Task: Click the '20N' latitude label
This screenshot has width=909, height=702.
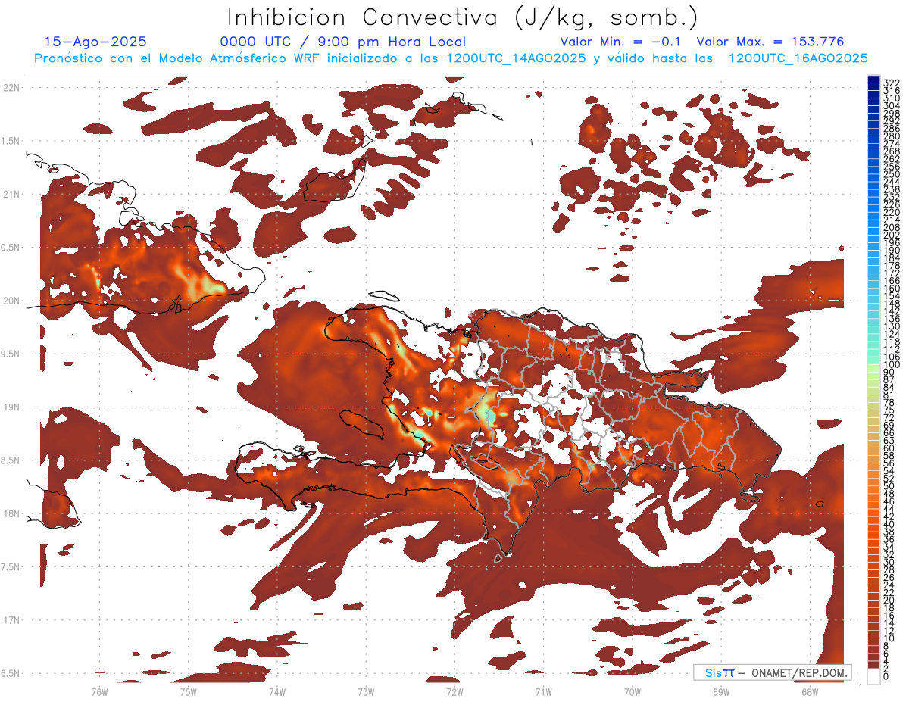Action: click(x=11, y=301)
